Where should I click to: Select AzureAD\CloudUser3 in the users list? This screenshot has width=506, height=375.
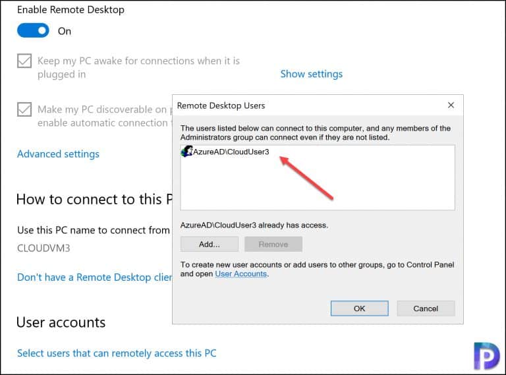tap(231, 152)
